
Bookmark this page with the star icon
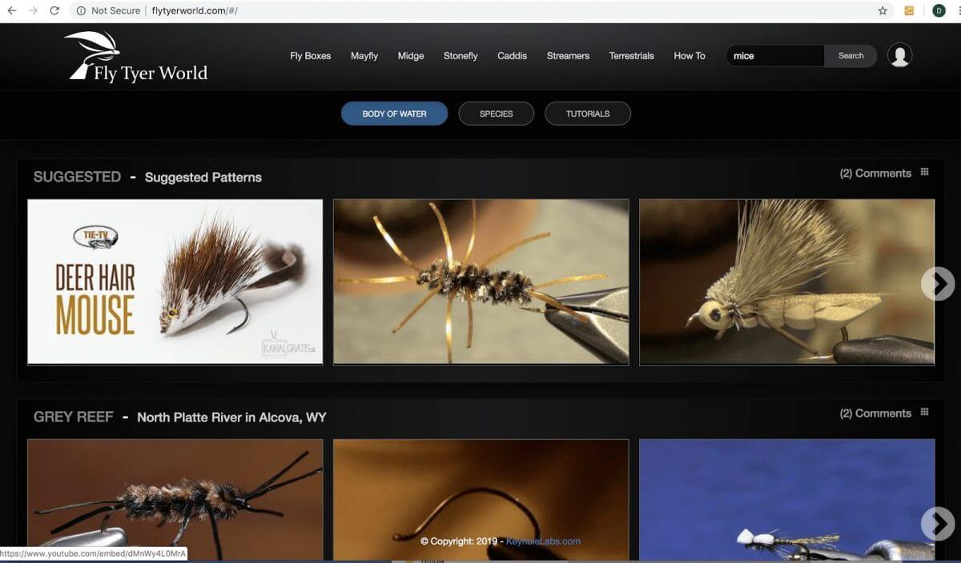coord(883,10)
